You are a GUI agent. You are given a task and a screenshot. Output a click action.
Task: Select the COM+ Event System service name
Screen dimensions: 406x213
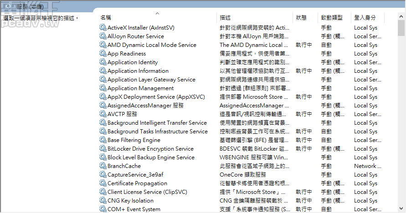pos(134,209)
